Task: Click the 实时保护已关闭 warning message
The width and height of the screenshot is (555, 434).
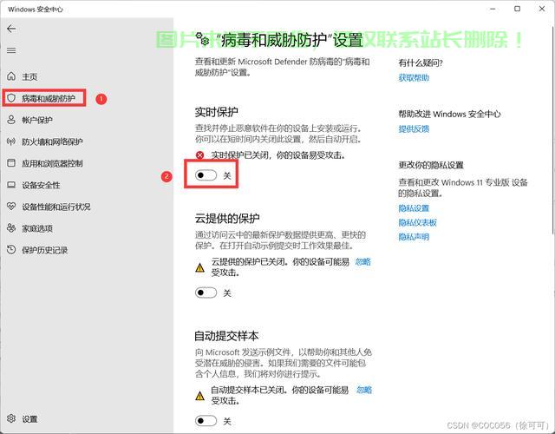Action: (x=278, y=155)
